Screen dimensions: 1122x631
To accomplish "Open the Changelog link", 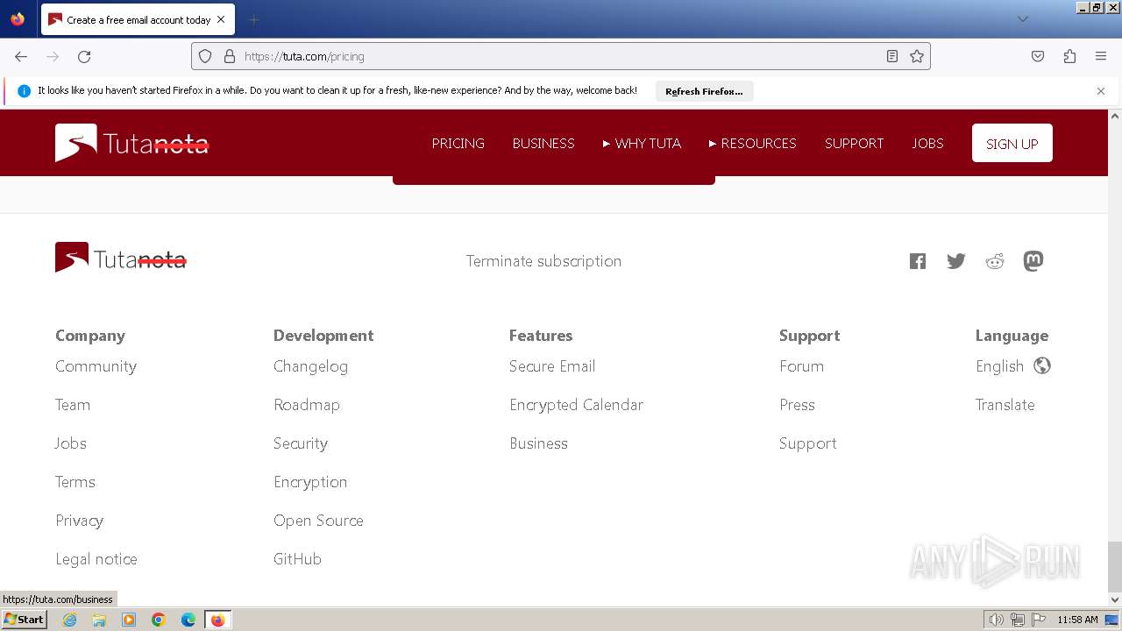I will [310, 366].
